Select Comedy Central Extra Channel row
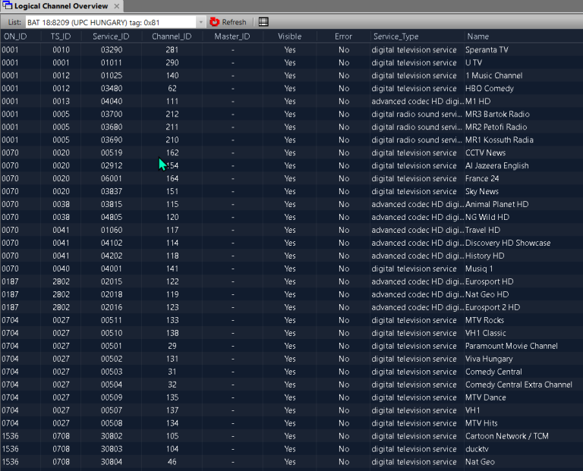 291,385
